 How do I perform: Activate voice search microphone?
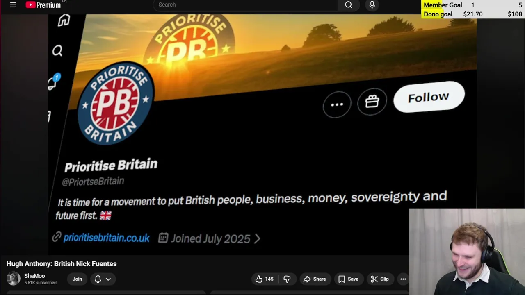pyautogui.click(x=372, y=5)
